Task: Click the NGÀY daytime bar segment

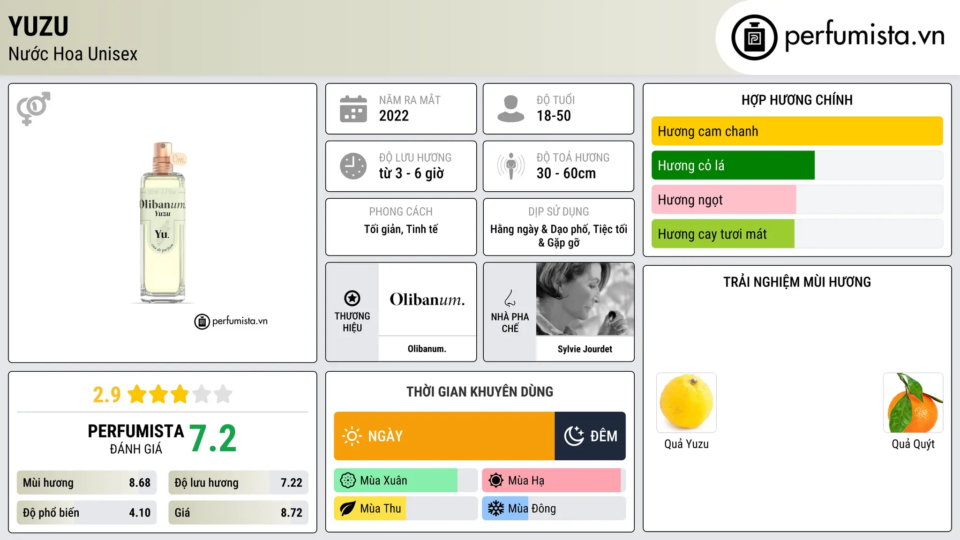Action: coord(444,436)
